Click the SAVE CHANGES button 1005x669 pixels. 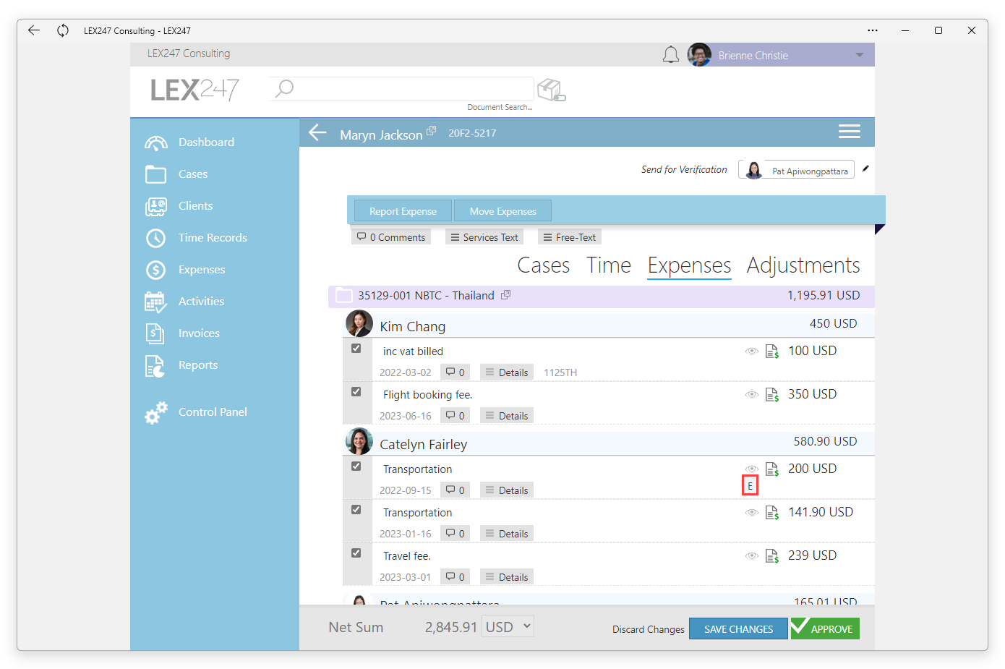click(738, 628)
